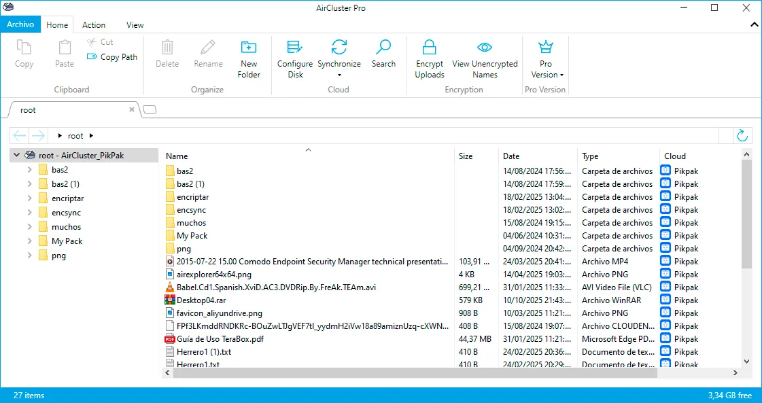This screenshot has width=762, height=403.
Task: Expand the muchos tree folder
Action: click(30, 226)
